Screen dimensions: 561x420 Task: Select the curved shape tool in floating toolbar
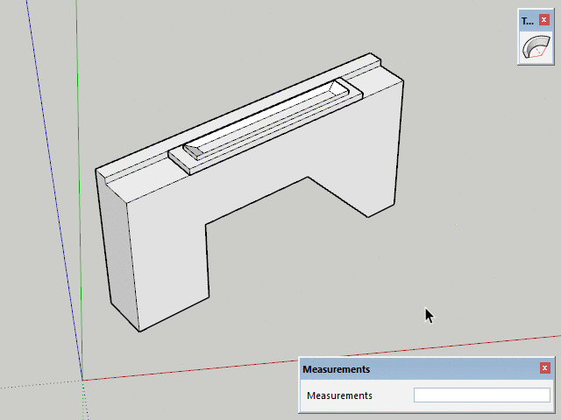[535, 48]
